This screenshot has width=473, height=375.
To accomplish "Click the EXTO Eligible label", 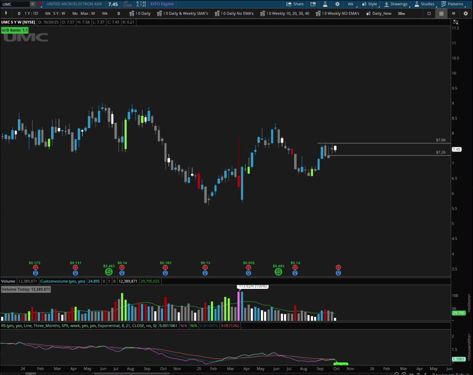I will tap(162, 4).
